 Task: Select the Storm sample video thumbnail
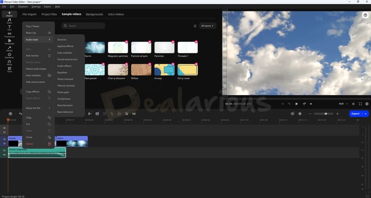pyautogui.click(x=95, y=47)
